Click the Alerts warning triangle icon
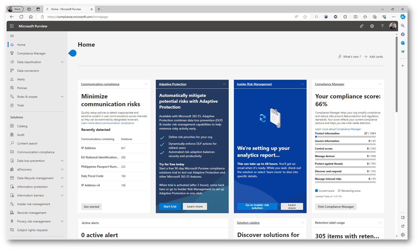The width and height of the screenshot is (419, 251). (12, 79)
